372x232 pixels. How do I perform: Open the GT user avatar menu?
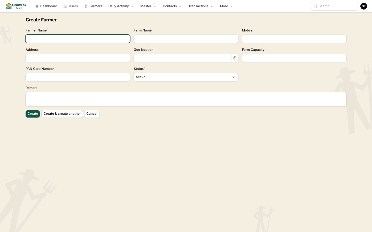(x=364, y=6)
